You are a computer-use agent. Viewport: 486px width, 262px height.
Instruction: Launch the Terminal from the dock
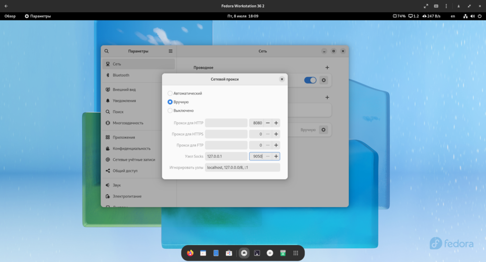tap(257, 253)
